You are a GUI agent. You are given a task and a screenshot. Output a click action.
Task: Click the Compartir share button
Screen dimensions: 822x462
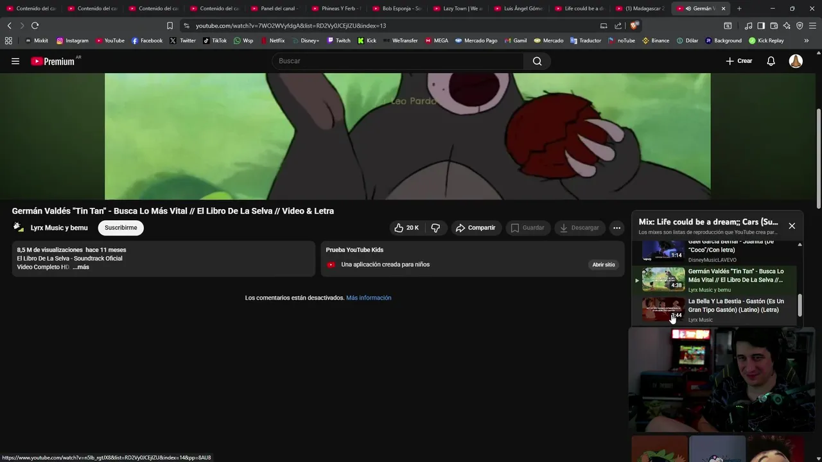click(475, 228)
